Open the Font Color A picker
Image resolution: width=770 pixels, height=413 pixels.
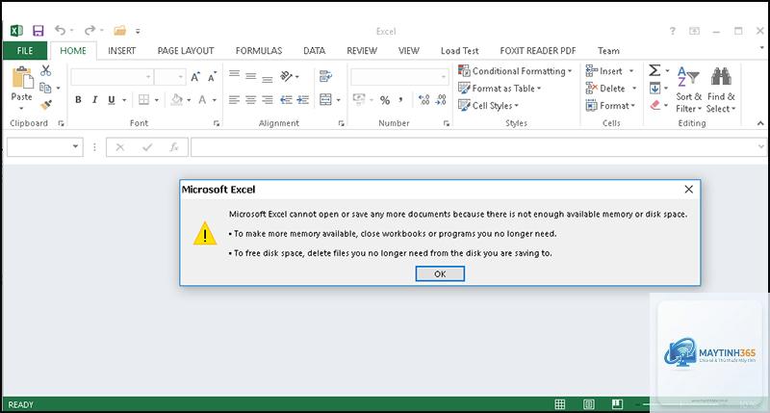[x=202, y=100]
